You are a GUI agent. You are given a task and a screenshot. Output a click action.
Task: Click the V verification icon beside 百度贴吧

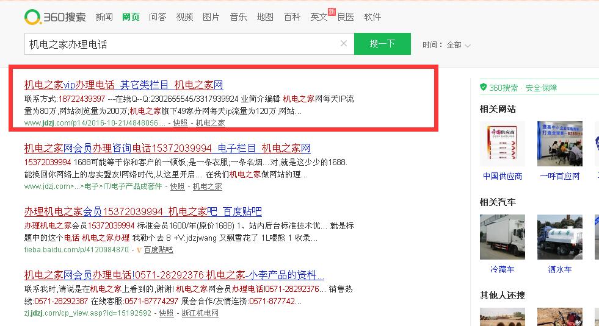(x=139, y=250)
